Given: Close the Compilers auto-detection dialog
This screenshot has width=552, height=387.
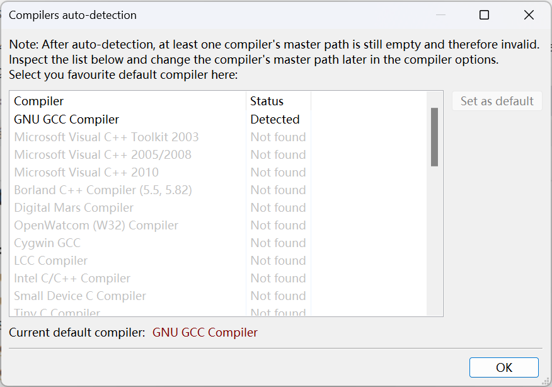Looking at the screenshot, I should [x=529, y=14].
